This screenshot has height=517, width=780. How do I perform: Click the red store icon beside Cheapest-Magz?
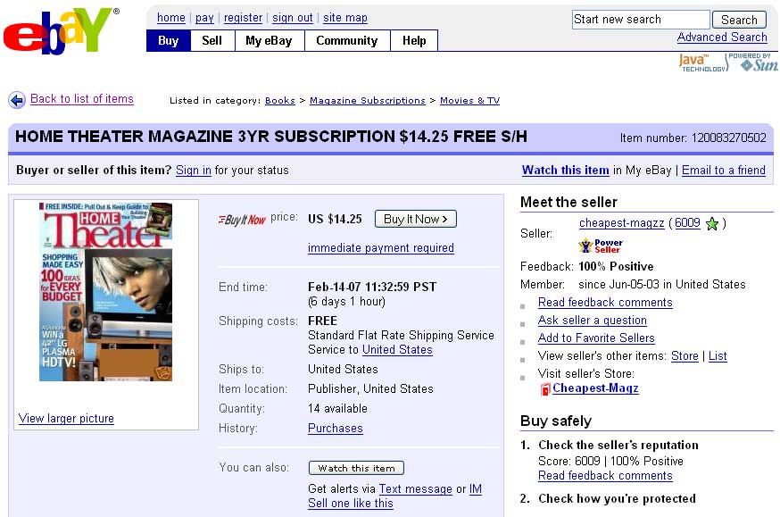545,388
